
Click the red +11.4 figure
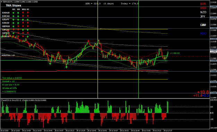pyautogui.click(x=198, y=95)
